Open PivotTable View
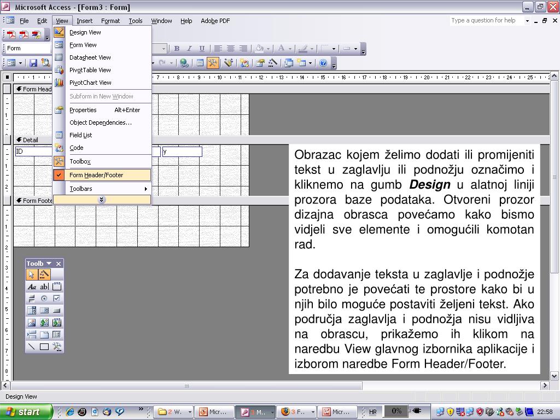The image size is (560, 420). pyautogui.click(x=102, y=70)
